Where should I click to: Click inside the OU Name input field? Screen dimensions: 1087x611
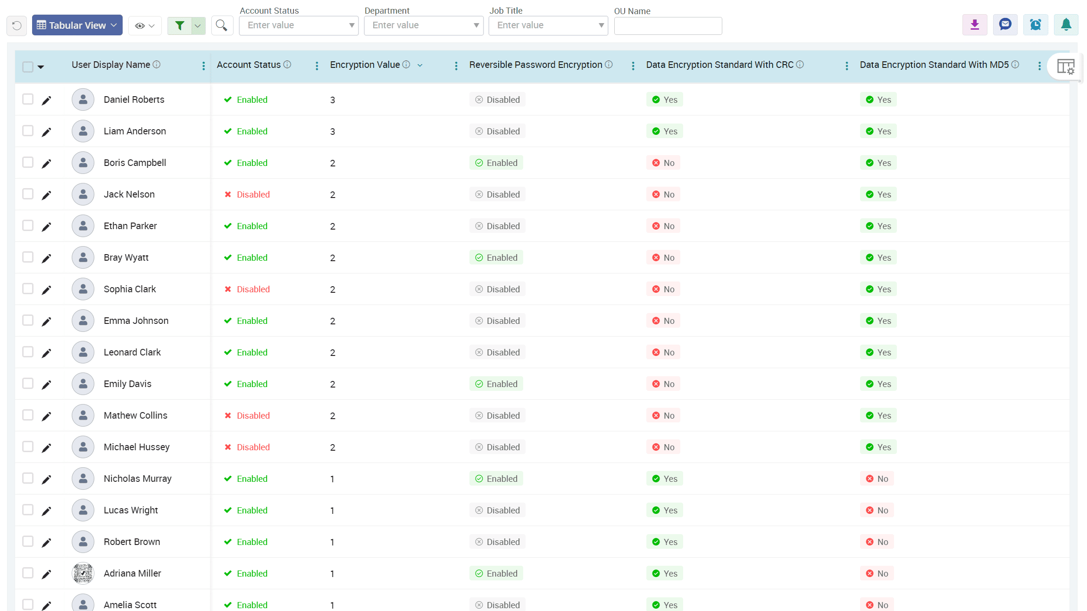pos(668,25)
